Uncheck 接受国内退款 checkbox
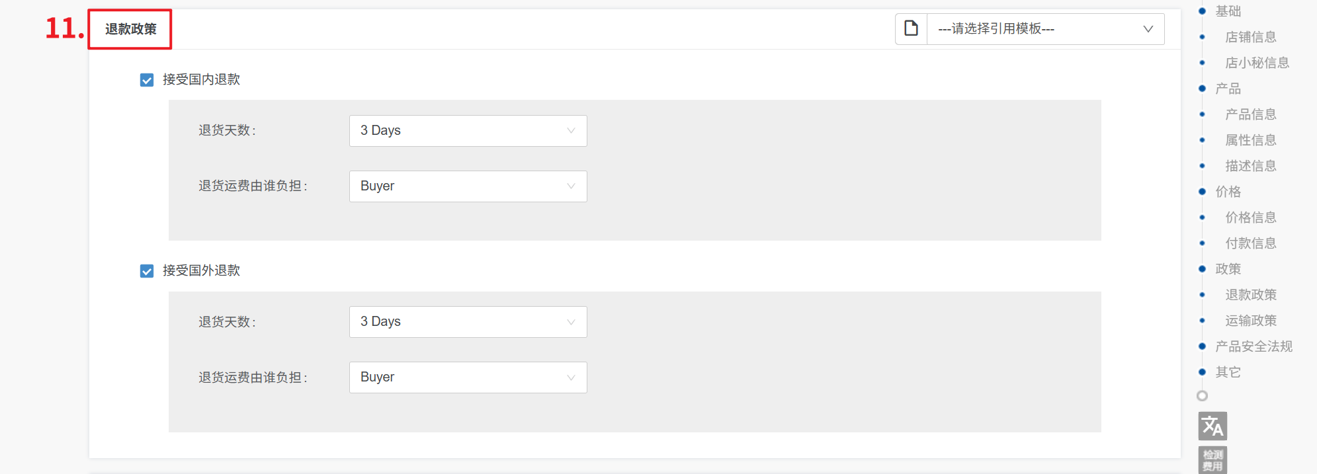Screen dimensions: 1317x474 pyautogui.click(x=147, y=80)
